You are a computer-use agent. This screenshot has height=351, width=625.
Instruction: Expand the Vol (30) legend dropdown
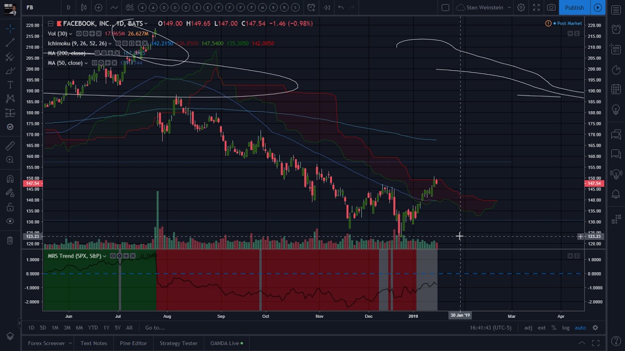(70, 34)
